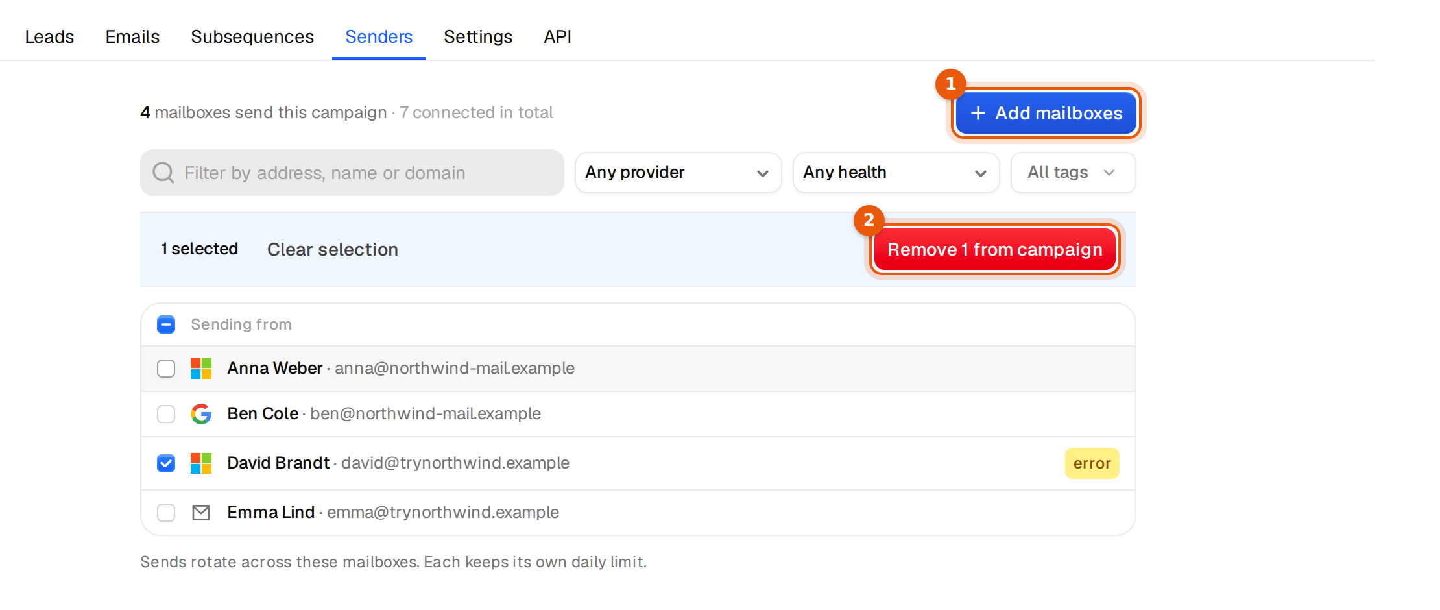Uncheck the David Brandt mailbox checkbox
The image size is (1440, 610).
click(x=166, y=463)
